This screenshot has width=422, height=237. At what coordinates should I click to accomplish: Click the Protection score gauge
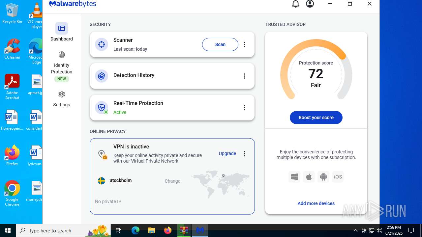click(x=316, y=69)
